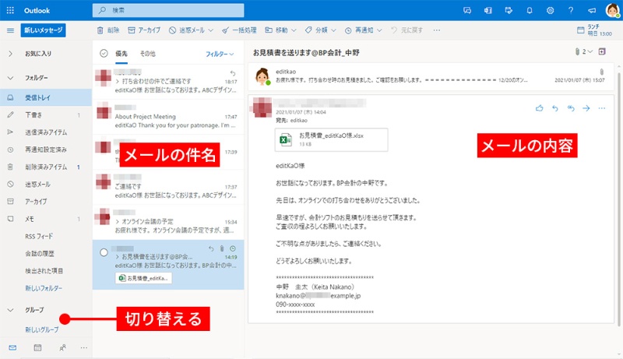Open RSS フィード folder
Screen dimensions: 623x359
(x=46, y=236)
